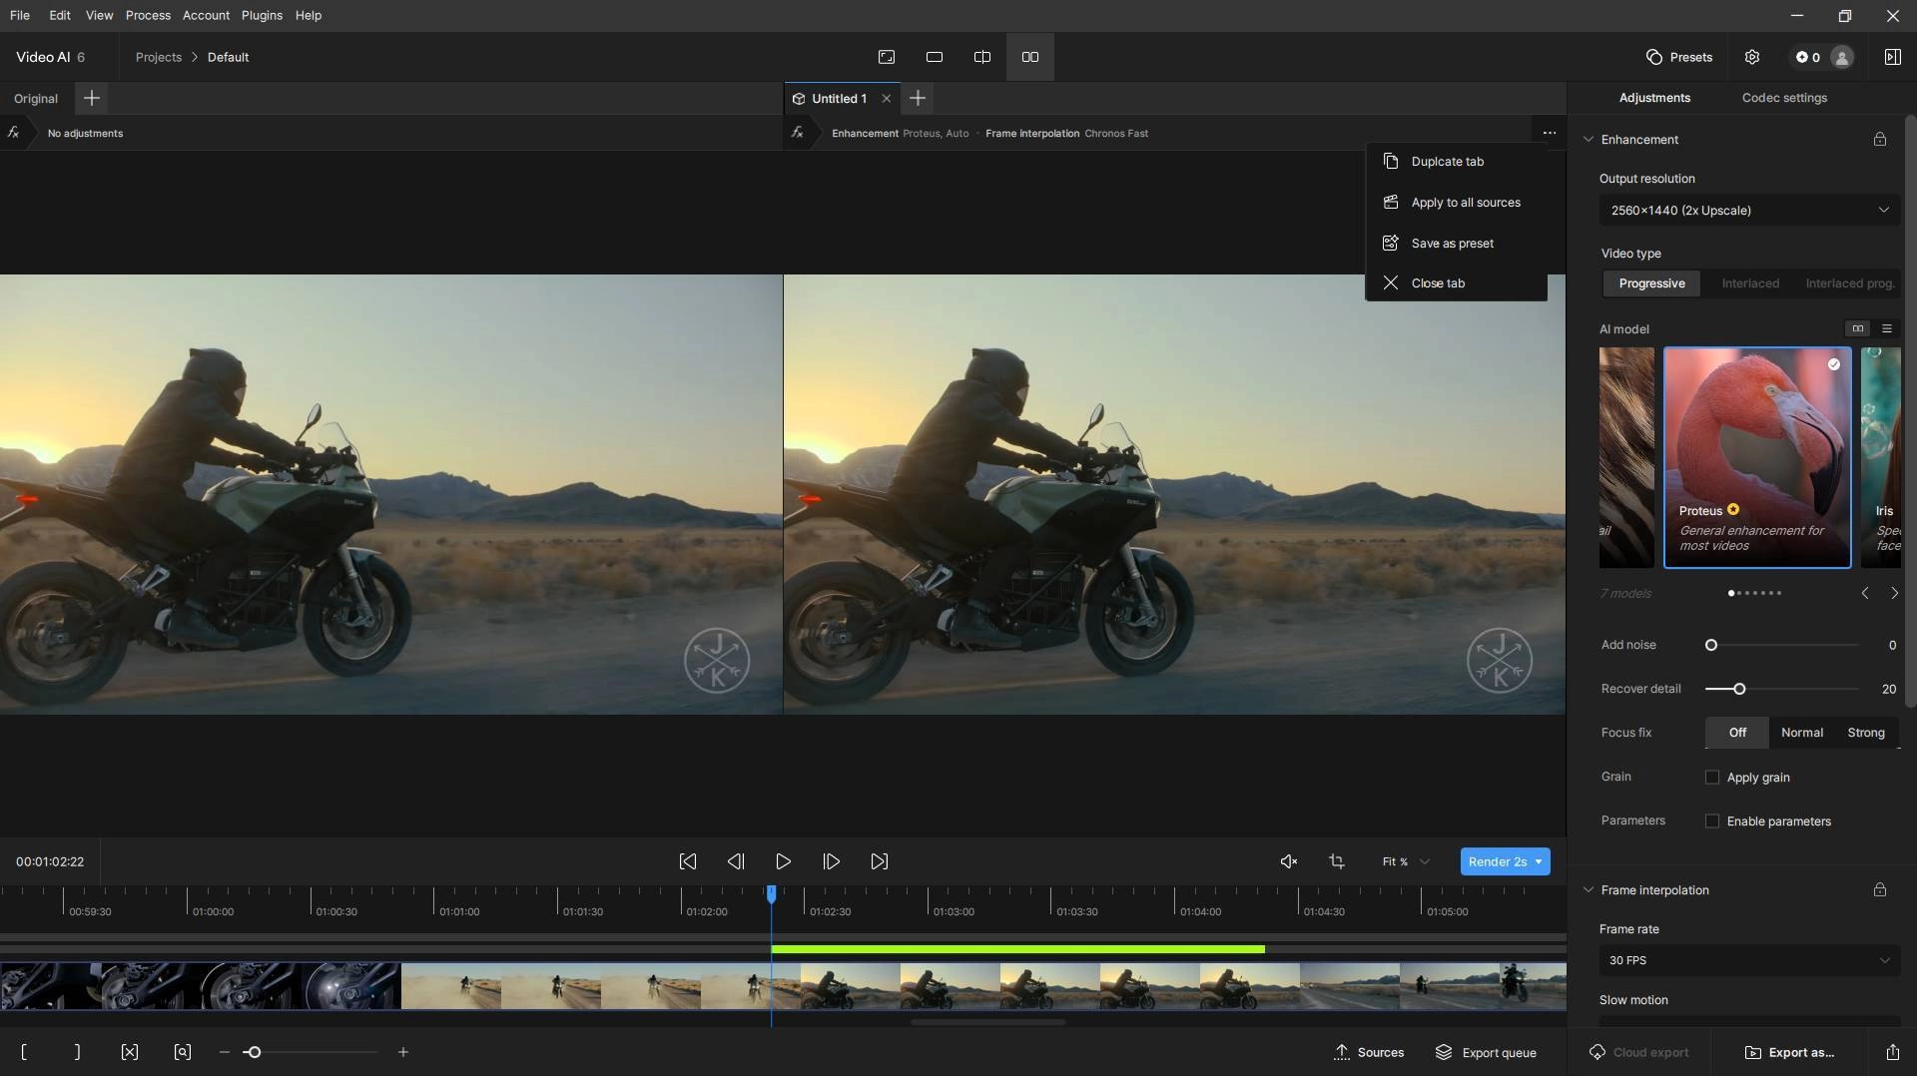The height and width of the screenshot is (1078, 1917).
Task: Open the crop tool
Action: click(x=1337, y=862)
